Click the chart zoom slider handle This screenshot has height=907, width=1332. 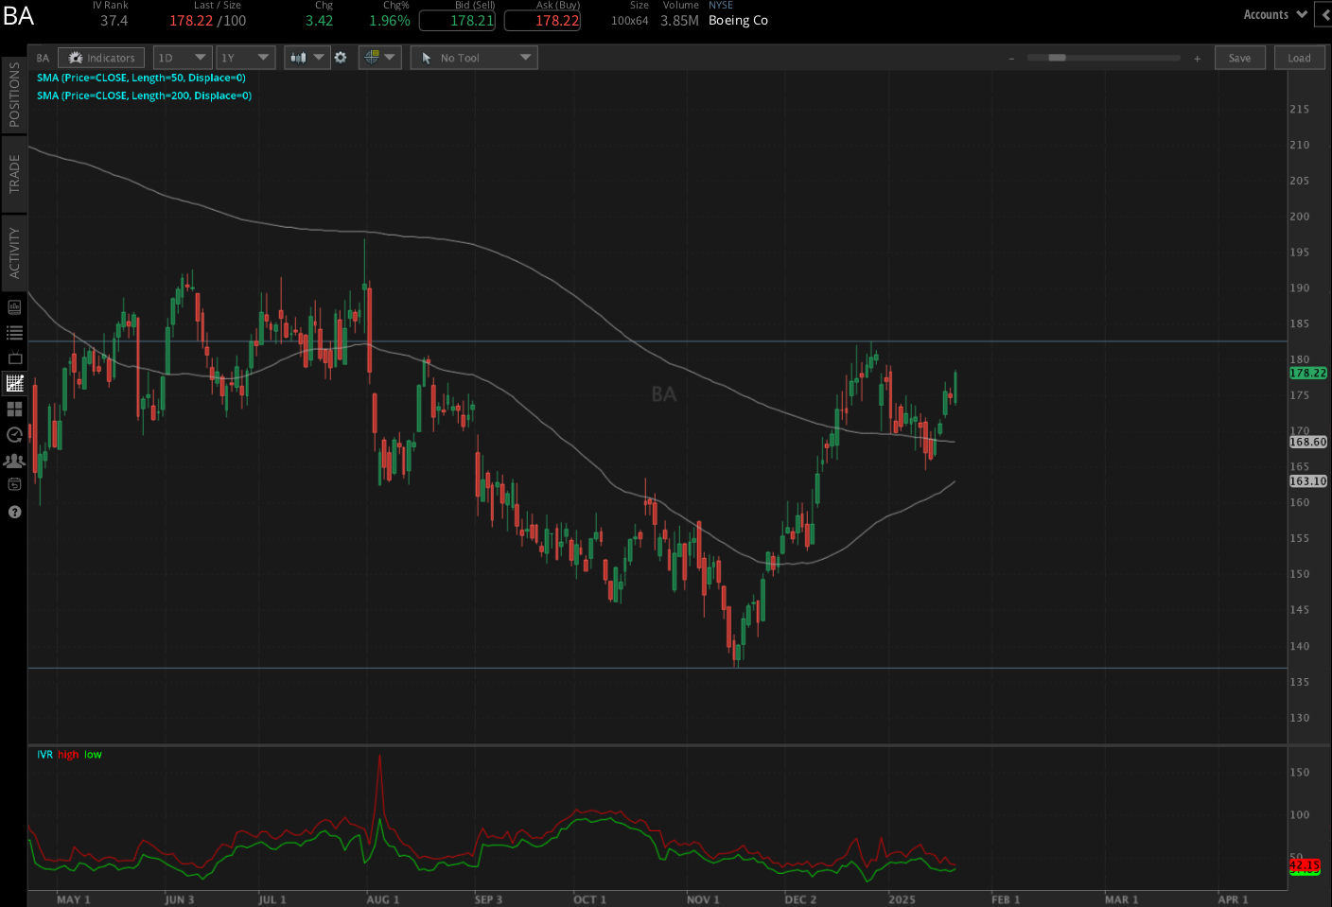click(x=1057, y=58)
